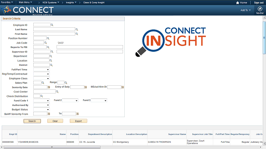
Task: Select the YOUNKER,MARCOS name cell
Action: (x=28, y=142)
